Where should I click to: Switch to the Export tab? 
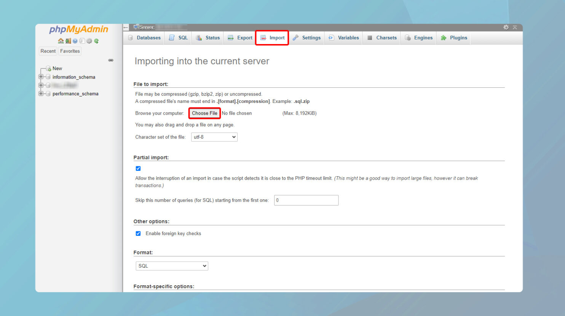point(239,38)
